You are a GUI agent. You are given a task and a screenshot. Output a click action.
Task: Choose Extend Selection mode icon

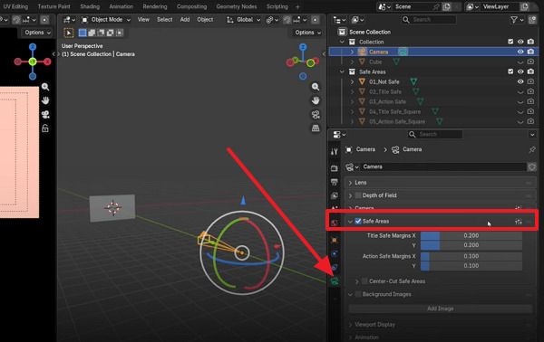[92, 33]
